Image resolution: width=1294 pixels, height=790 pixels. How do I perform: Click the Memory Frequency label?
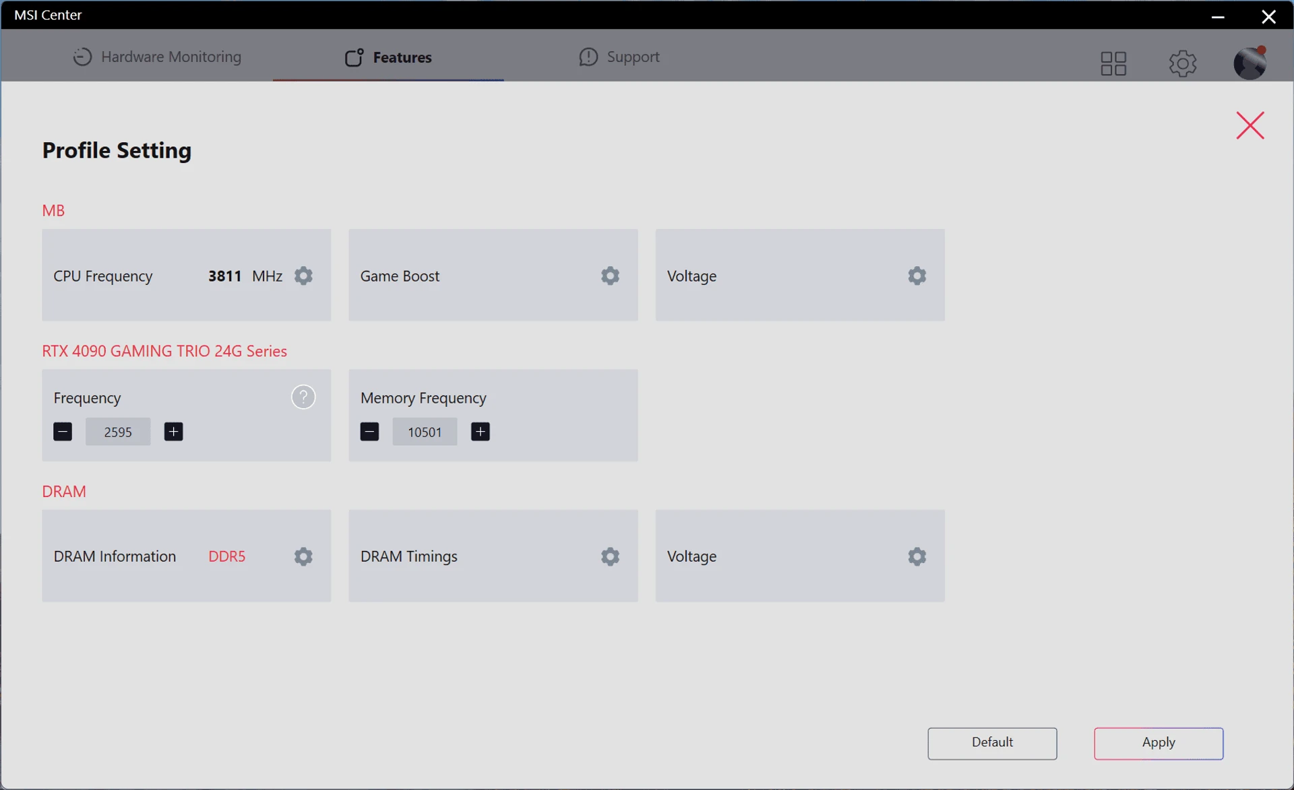coord(423,398)
